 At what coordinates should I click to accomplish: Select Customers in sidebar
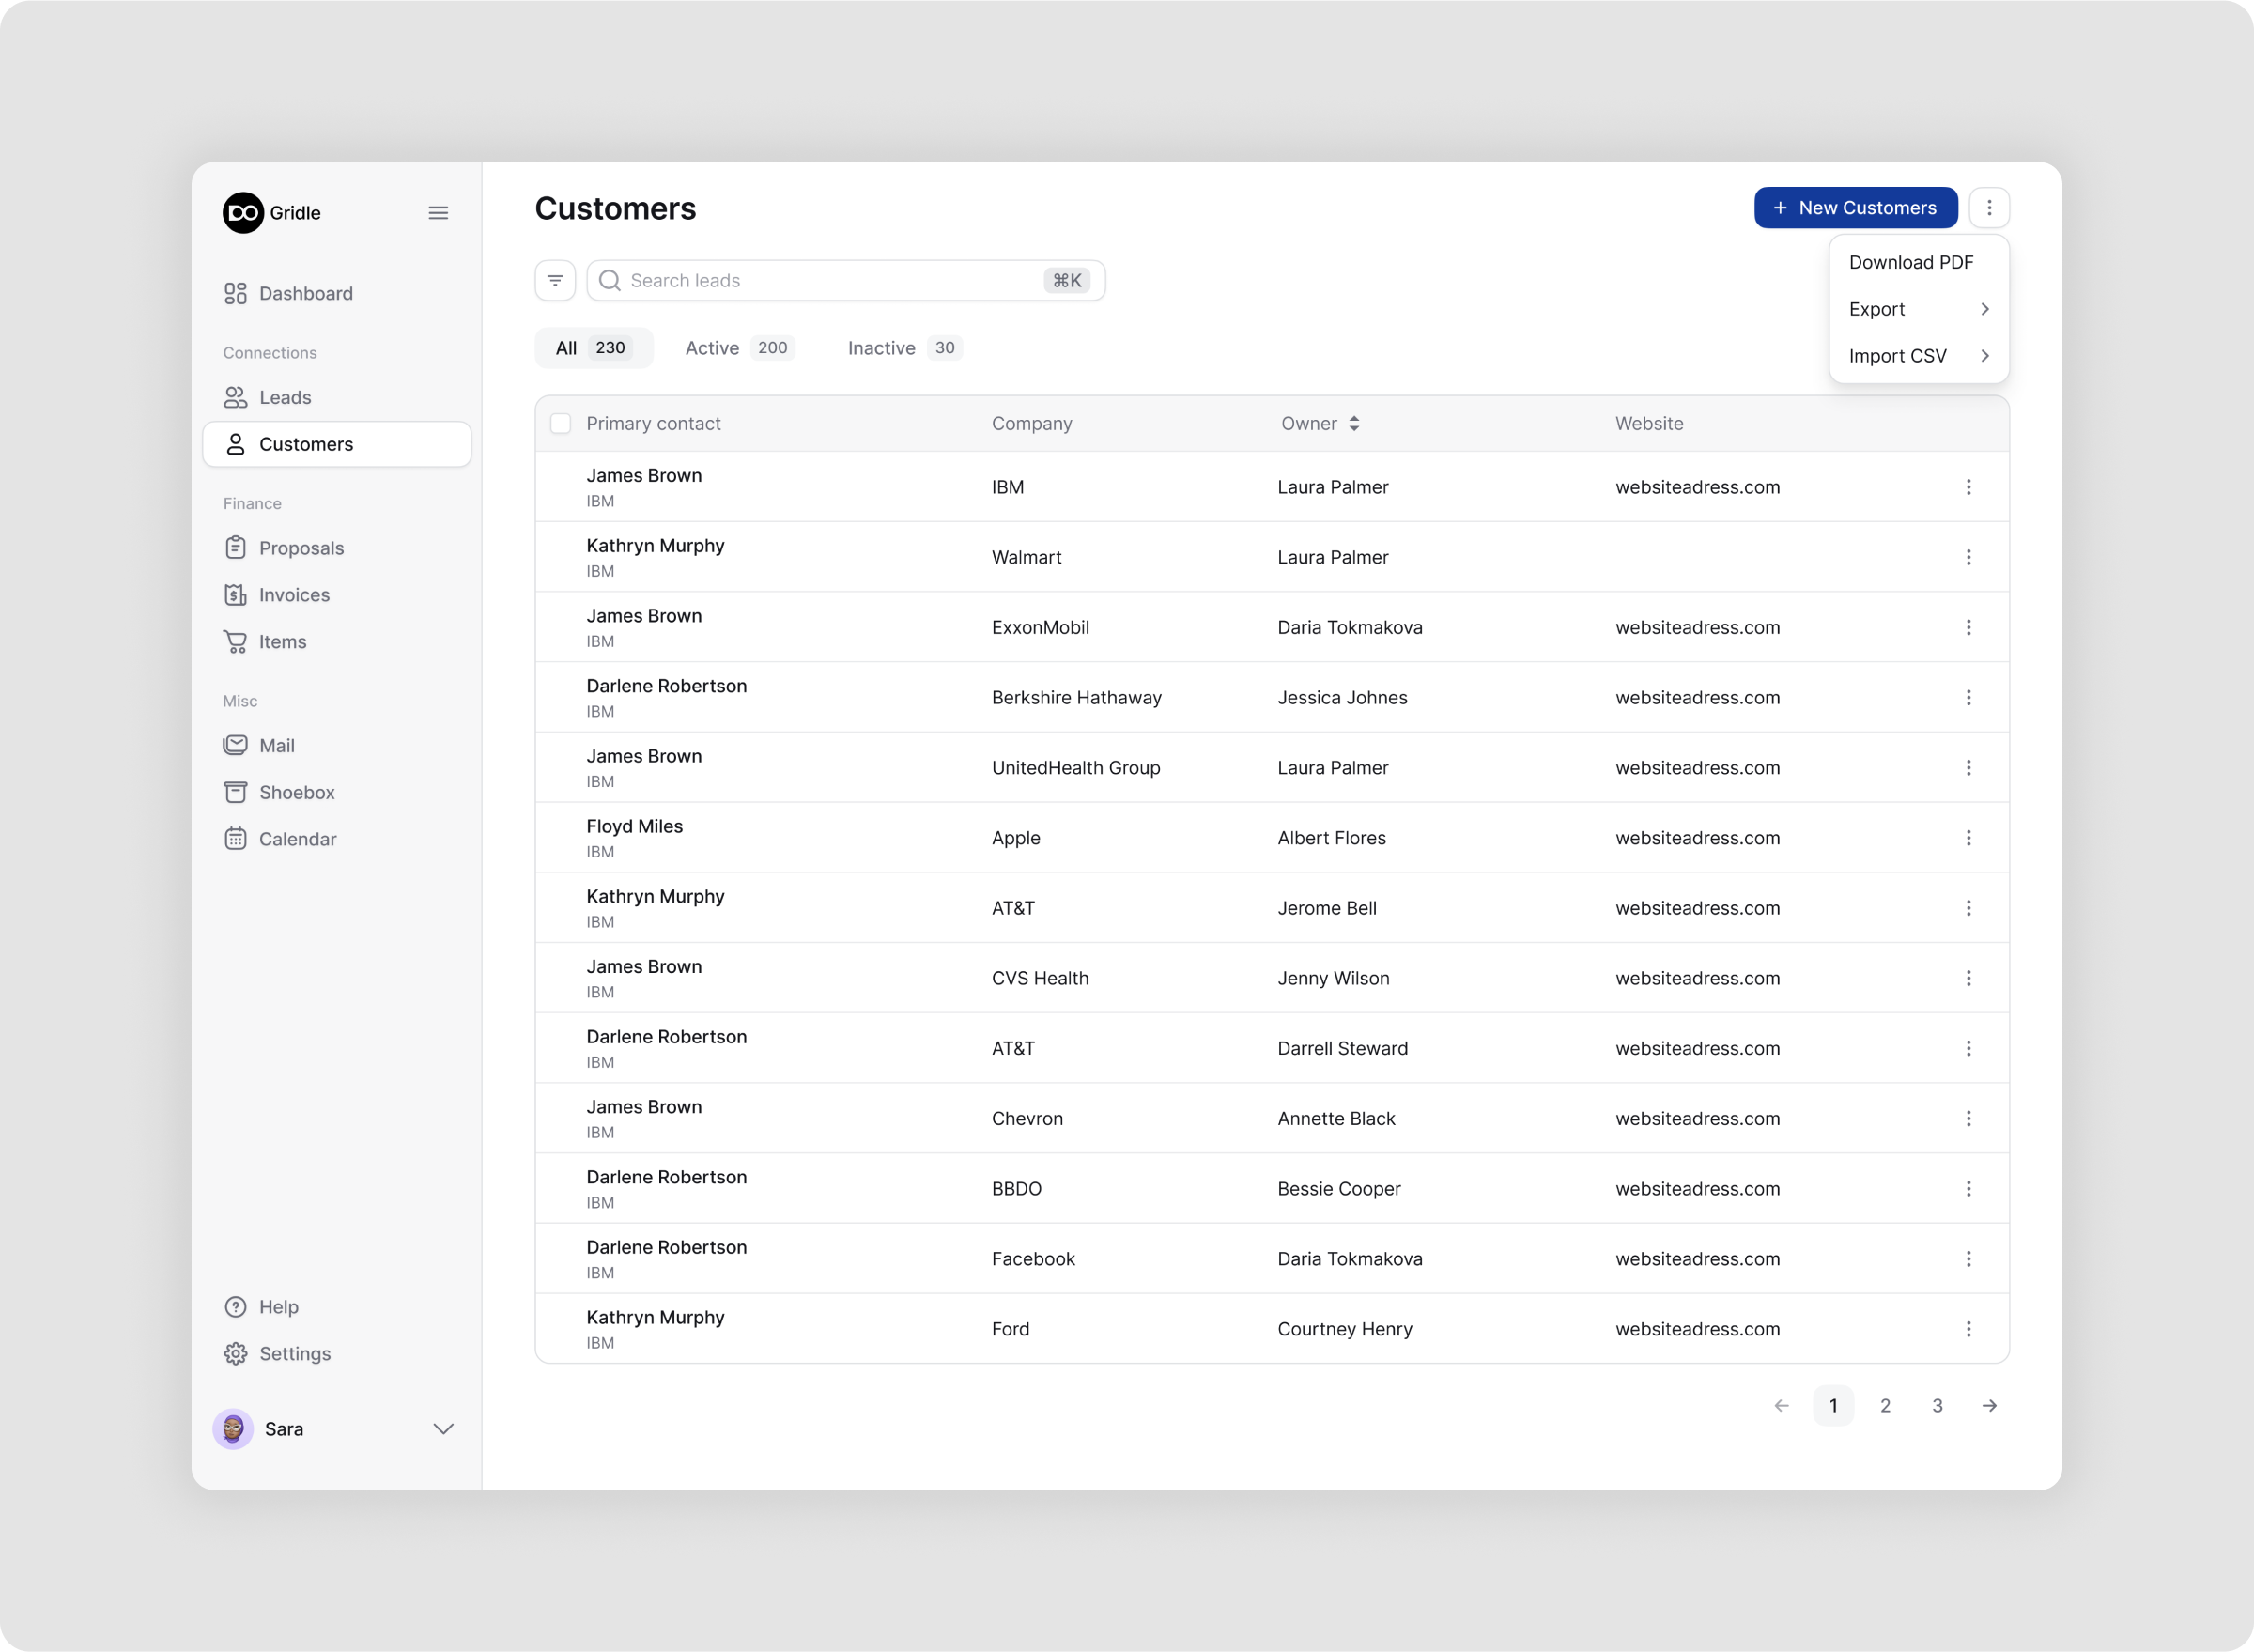[x=336, y=444]
